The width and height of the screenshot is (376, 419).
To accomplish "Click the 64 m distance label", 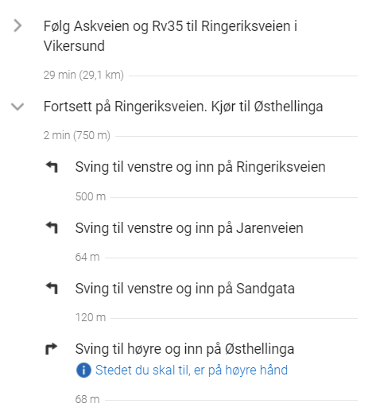I will 87,257.
